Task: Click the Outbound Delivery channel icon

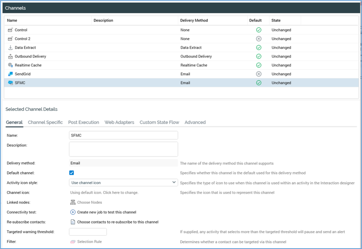Action: pos(10,56)
